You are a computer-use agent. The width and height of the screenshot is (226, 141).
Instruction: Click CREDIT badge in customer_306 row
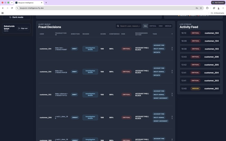(75, 117)
